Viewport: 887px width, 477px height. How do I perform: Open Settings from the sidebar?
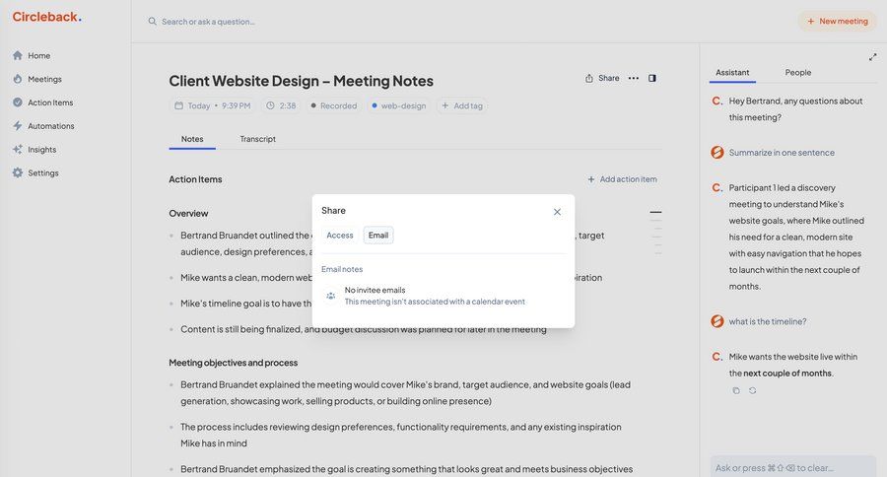tap(42, 173)
